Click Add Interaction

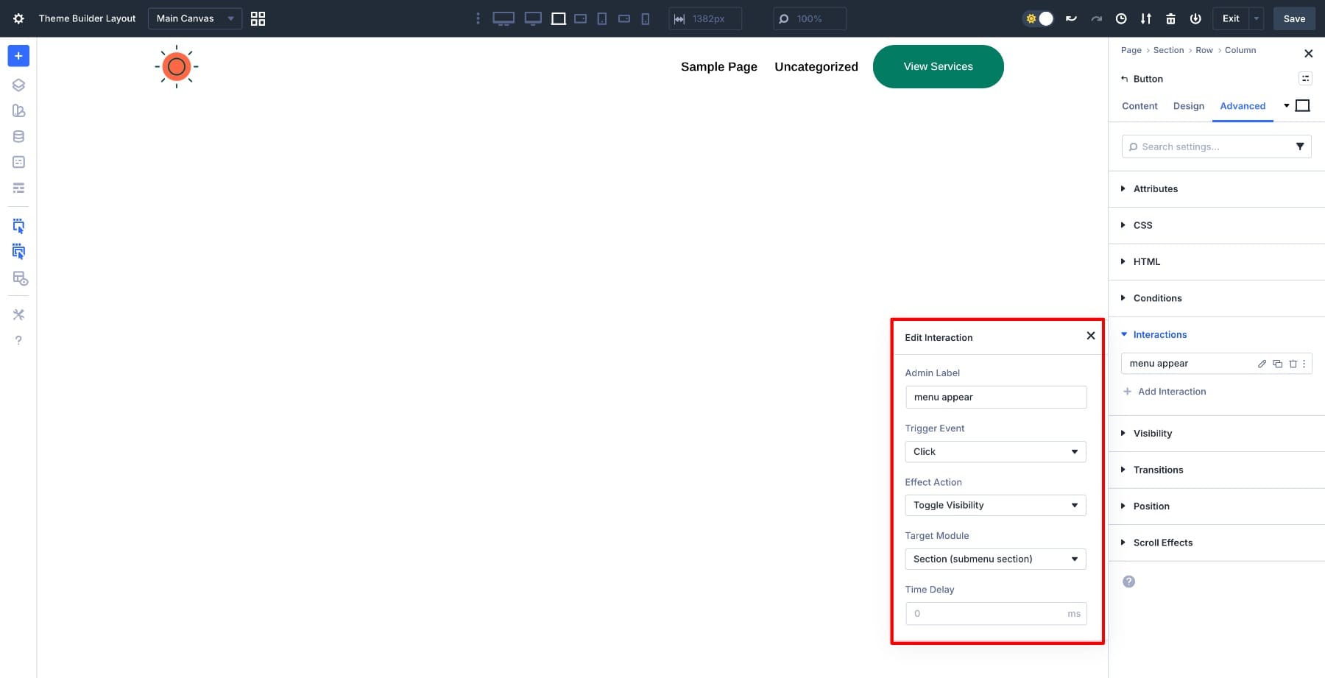coord(1172,391)
